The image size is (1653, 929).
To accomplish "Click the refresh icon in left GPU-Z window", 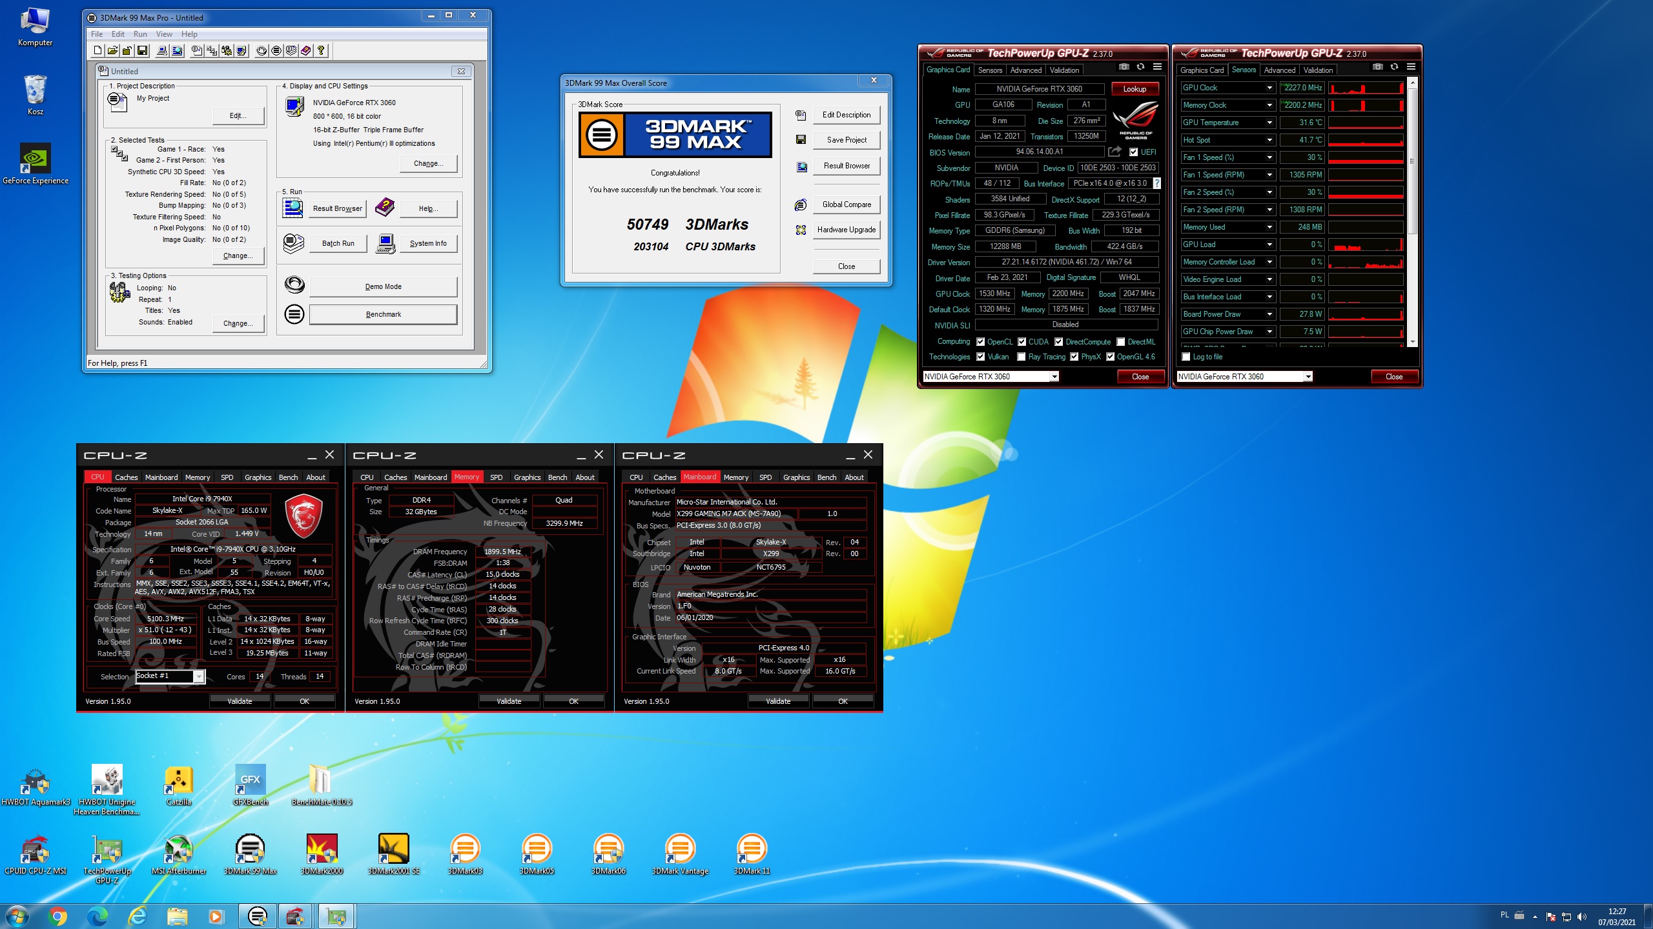I will (x=1140, y=67).
